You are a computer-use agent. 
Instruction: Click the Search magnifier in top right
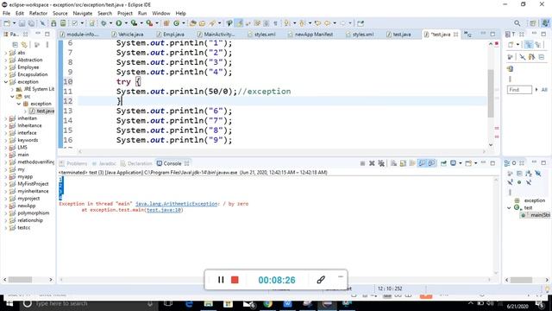(517, 23)
